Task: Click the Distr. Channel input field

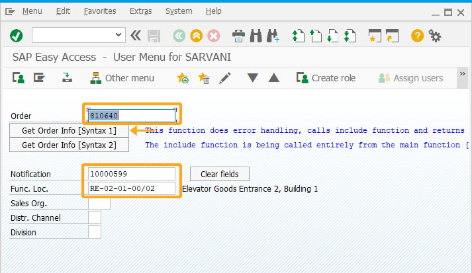Action: point(95,217)
